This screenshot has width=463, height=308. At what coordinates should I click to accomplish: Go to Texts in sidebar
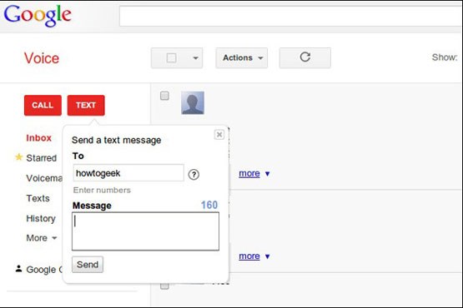38,198
